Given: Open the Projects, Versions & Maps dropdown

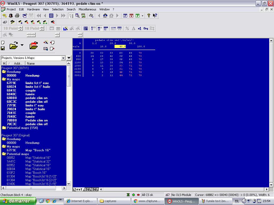Looking at the screenshot, I should (63, 58).
